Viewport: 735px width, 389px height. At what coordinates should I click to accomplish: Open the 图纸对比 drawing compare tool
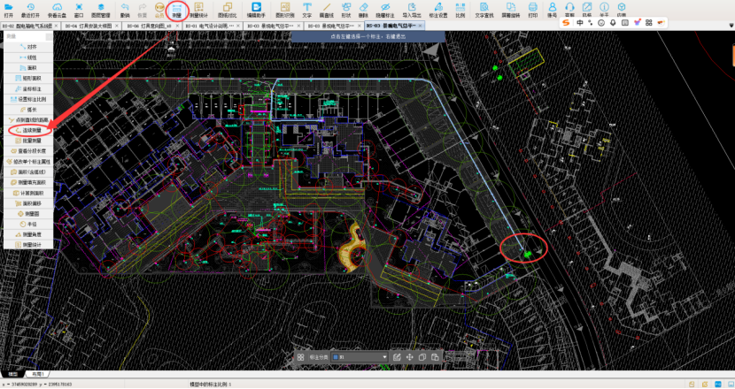(227, 10)
